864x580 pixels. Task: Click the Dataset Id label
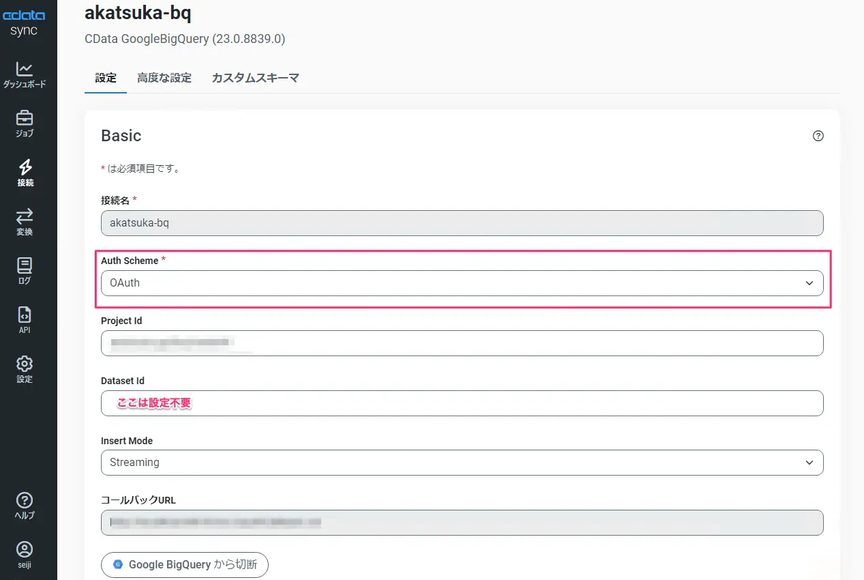coord(123,381)
